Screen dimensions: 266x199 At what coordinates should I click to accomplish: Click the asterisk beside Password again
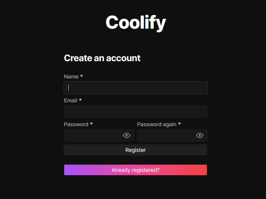pos(179,124)
